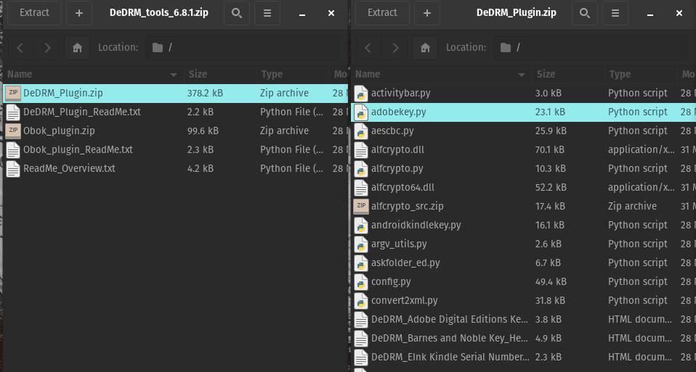Go back in DeDRM_tools_6.8.1.zip window
The width and height of the screenshot is (696, 372).
(x=20, y=47)
